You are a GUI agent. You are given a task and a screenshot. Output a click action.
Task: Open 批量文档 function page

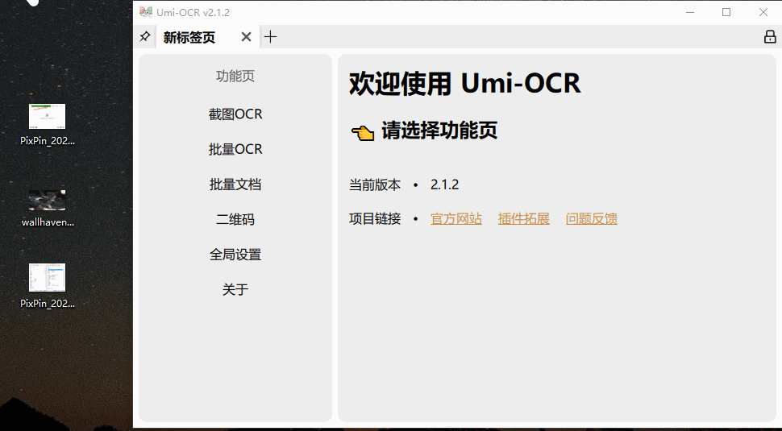pos(235,184)
